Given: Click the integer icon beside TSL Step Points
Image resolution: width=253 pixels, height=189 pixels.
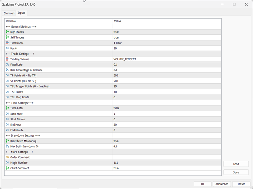Looking at the screenshot, I should click(7, 97).
